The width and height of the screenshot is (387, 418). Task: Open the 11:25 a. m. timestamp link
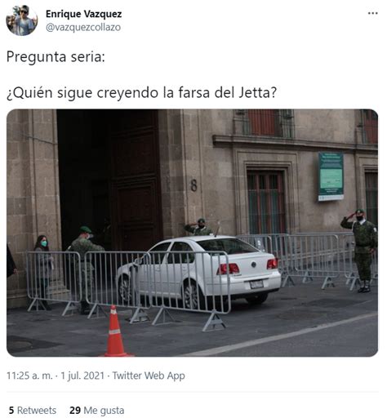click(29, 376)
